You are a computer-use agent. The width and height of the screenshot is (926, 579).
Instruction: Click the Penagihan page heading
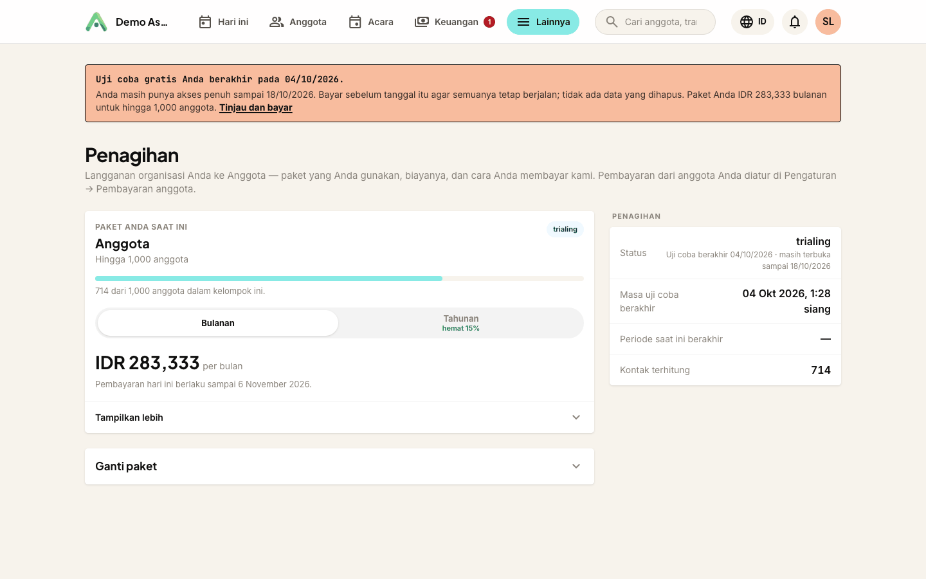132,155
